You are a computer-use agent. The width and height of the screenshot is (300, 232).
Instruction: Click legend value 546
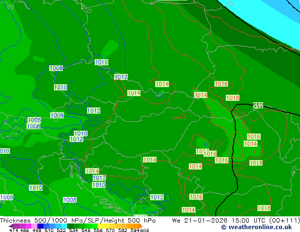(86, 230)
